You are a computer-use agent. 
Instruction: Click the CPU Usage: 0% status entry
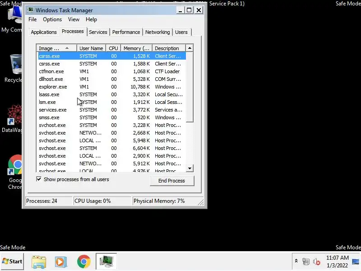pos(103,201)
